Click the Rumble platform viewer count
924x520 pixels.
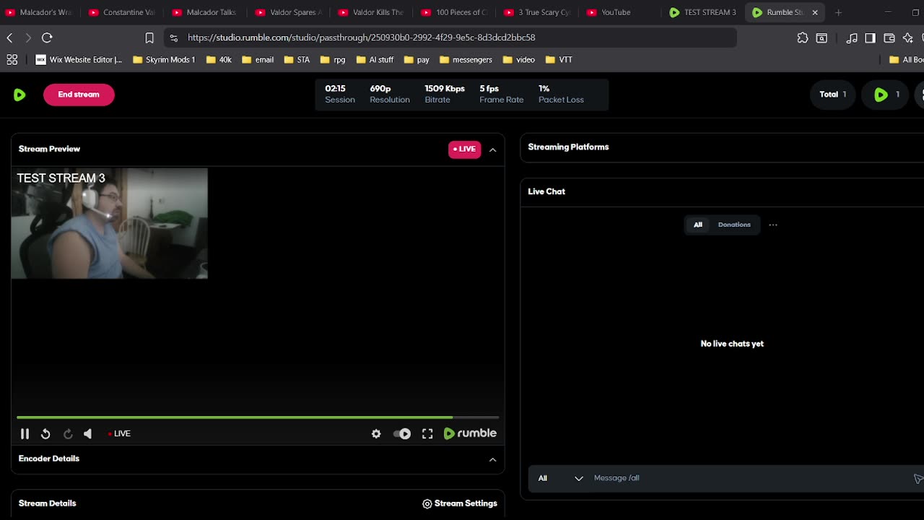tap(886, 95)
